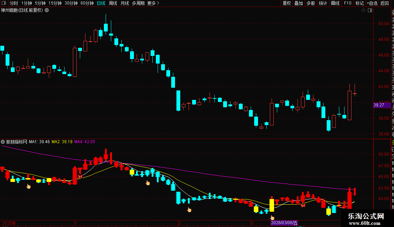The image size is (394, 227).
Task: Switch to the 分时 intraday view
Action: tap(14, 3)
